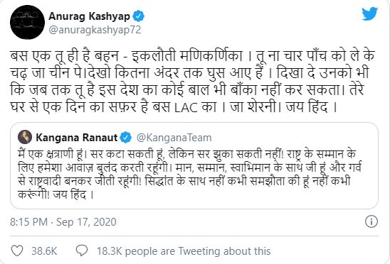Open Anurag Kashyap display name link

89,16
